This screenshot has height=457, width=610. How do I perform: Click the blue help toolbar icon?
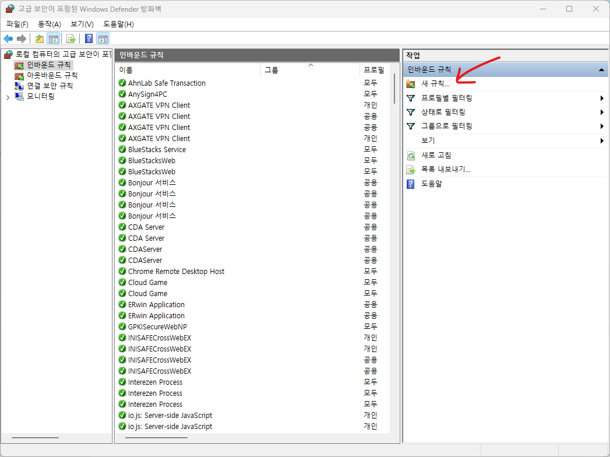point(89,38)
